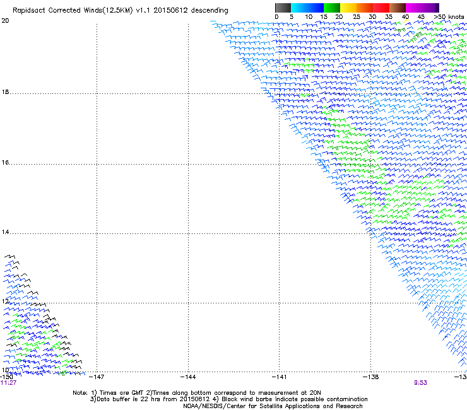Screen dimensions: 467x410
Task: Click the cyan-to-blue 5-15 knots gradient segment
Action: coord(307,8)
